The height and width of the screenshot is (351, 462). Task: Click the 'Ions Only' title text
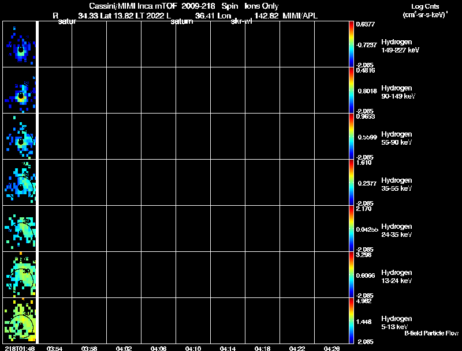pyautogui.click(x=262, y=6)
